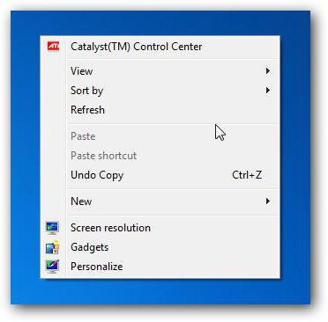Viewport: 328px width, 322px height.
Task: Select the View menu item
Action: [x=81, y=71]
